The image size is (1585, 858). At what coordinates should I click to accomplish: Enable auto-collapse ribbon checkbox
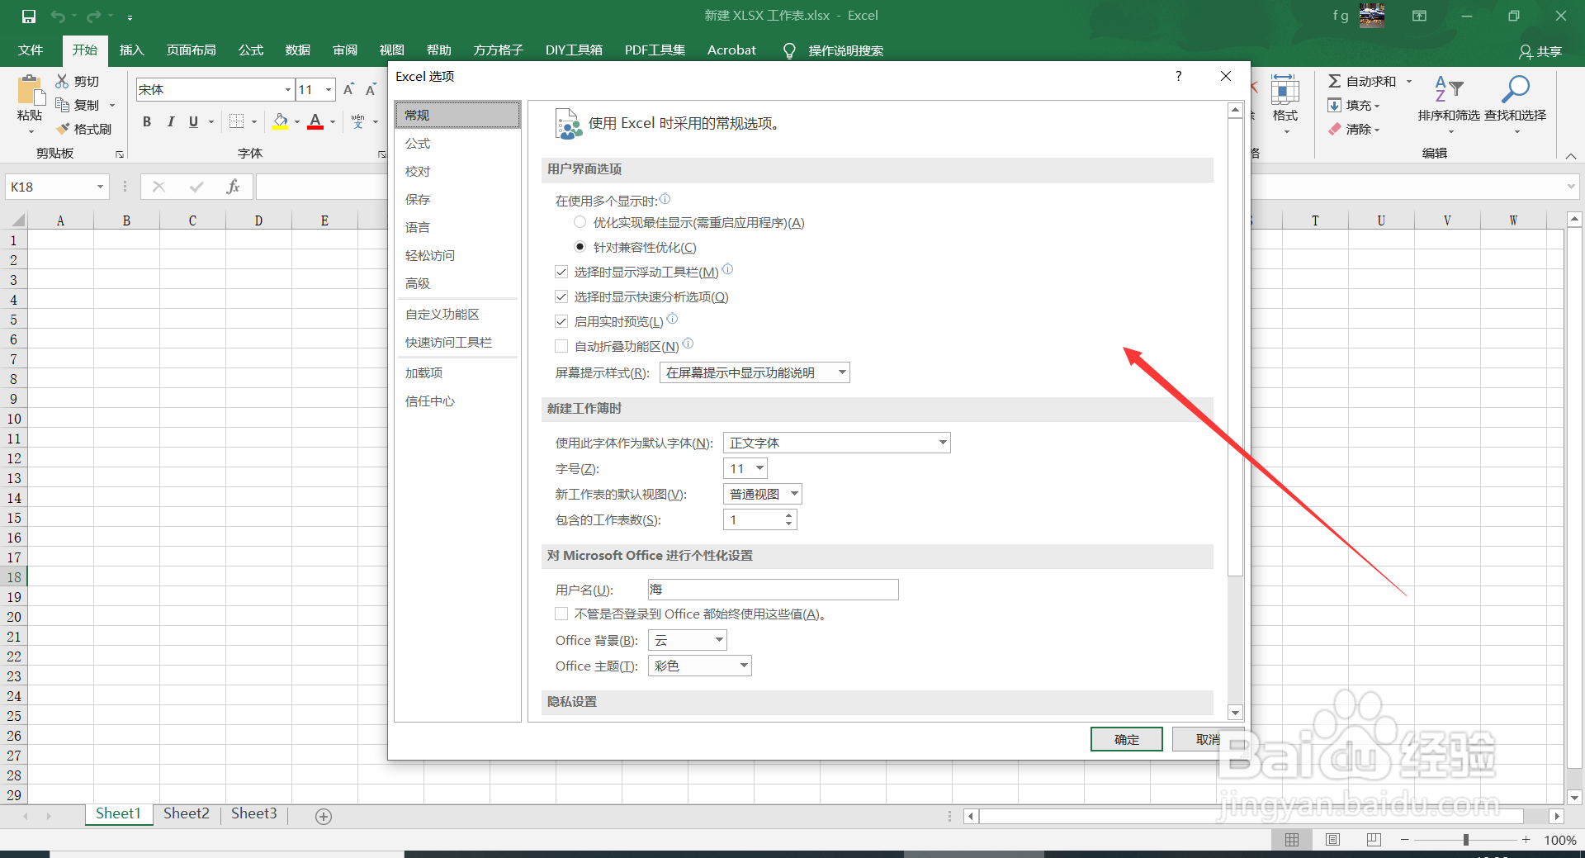pos(561,346)
